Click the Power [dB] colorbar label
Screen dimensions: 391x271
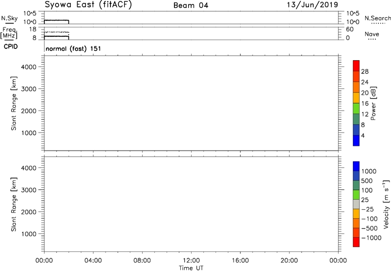(x=373, y=103)
